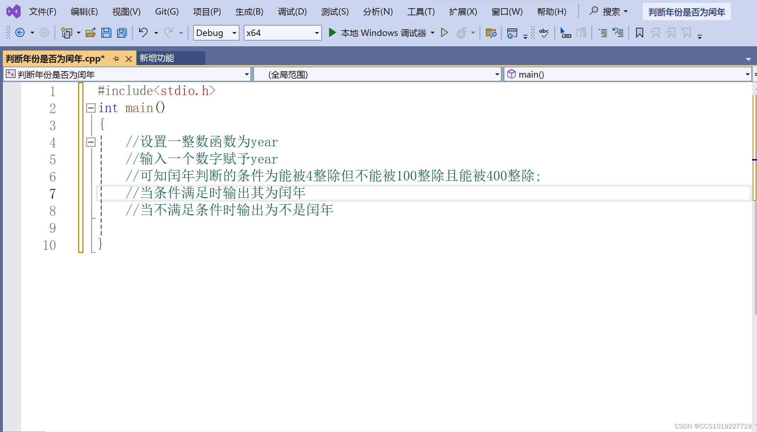Viewport: 757px width, 432px height.
Task: Undo the last edit
Action: coord(143,33)
